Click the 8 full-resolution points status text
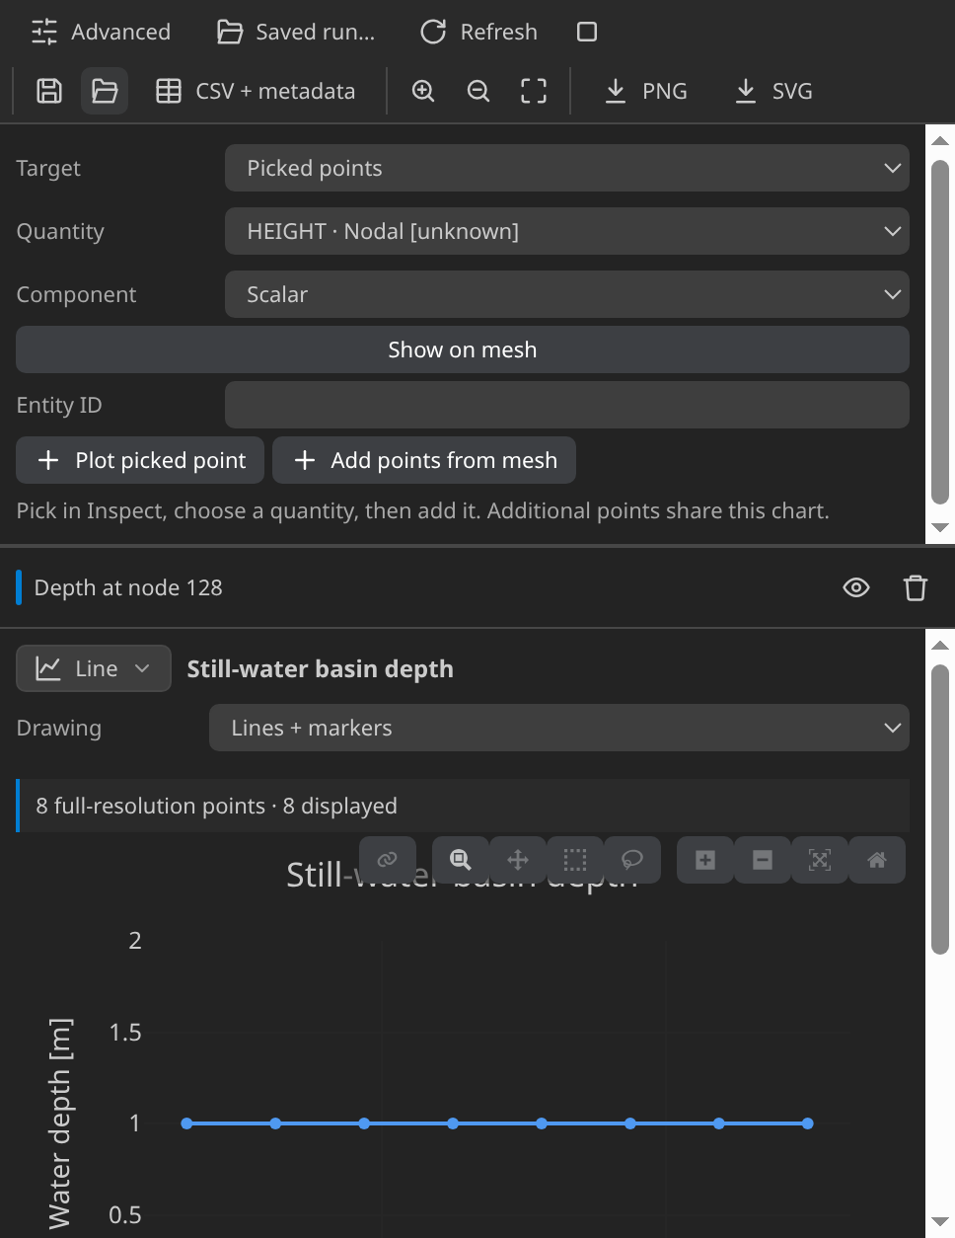Viewport: 955px width, 1238px height. tap(216, 806)
